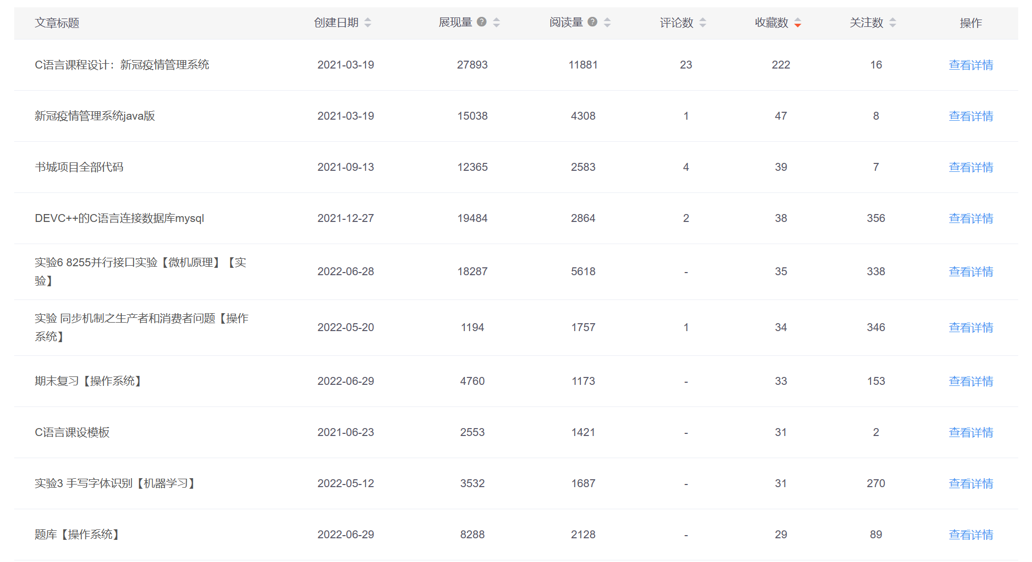Sort by 阅读量 column sort arrows
The width and height of the screenshot is (1032, 562).
pos(607,23)
